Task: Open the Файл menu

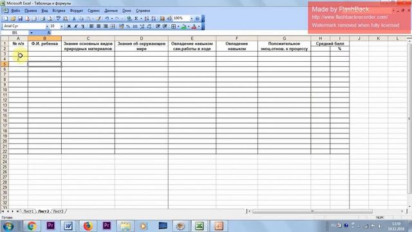Action: (15, 11)
